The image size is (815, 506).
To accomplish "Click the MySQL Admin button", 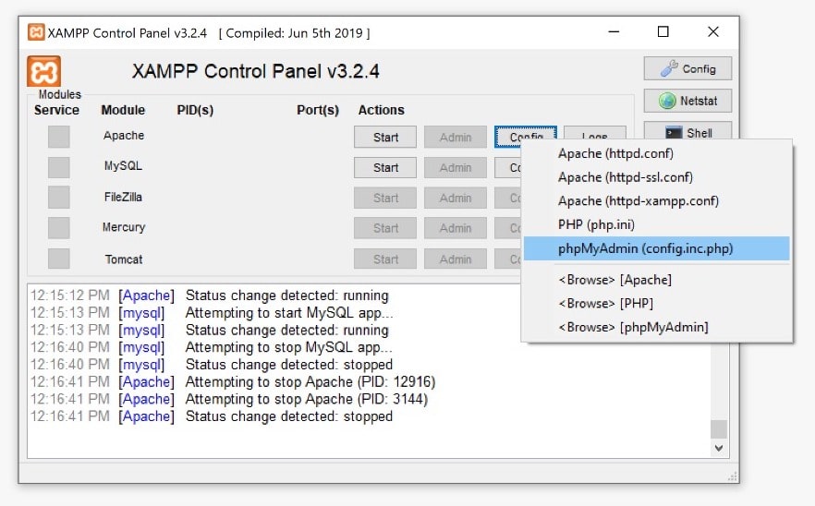I will [456, 167].
